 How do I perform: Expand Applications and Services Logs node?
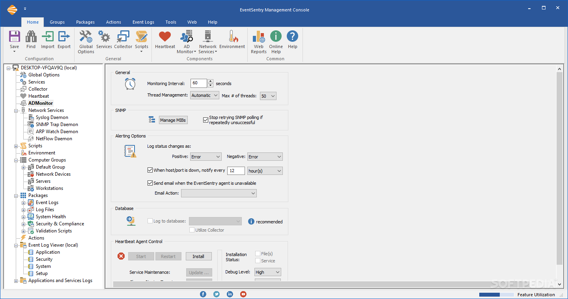[x=16, y=281]
